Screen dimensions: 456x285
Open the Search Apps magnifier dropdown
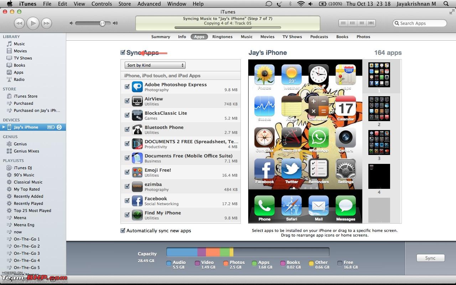pos(397,23)
